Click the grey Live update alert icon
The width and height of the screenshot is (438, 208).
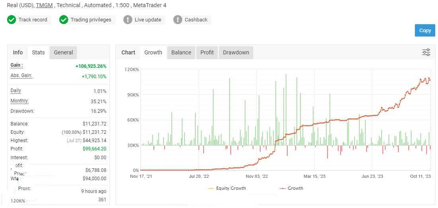point(128,20)
